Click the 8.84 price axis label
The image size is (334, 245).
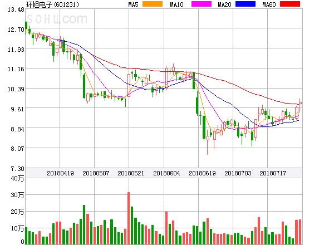[17, 129]
